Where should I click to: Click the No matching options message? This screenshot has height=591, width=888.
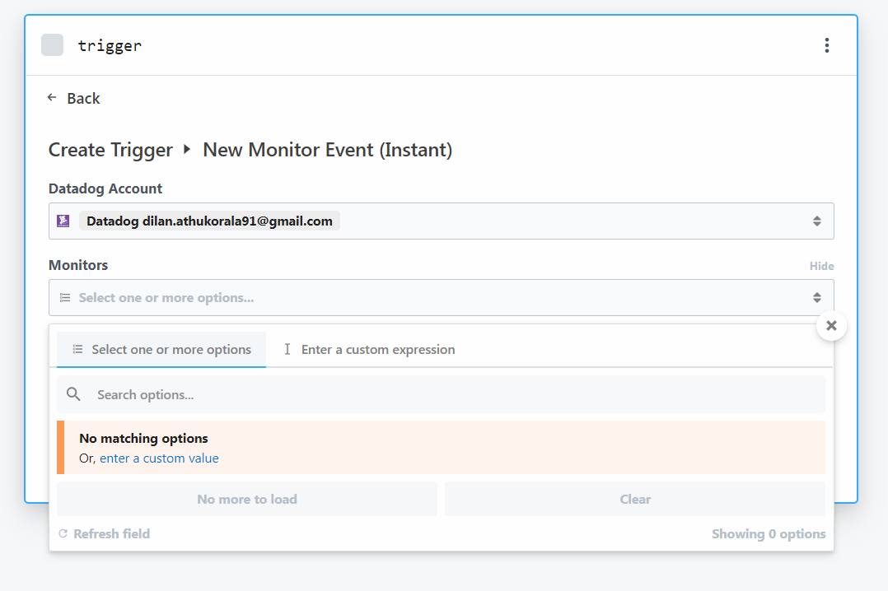[143, 438]
